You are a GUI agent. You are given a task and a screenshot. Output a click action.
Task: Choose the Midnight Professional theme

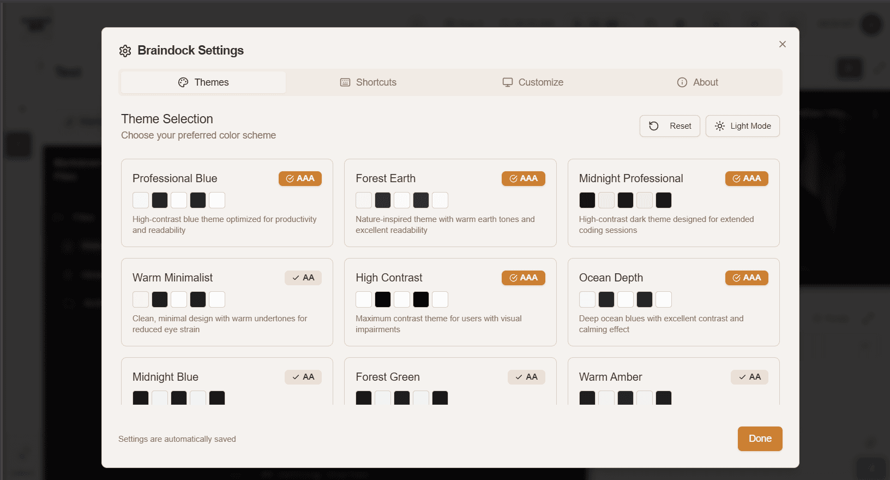pyautogui.click(x=673, y=203)
